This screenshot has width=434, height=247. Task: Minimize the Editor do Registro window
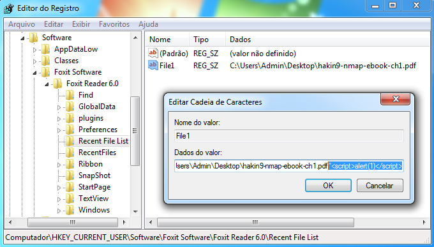pyautogui.click(x=375, y=6)
